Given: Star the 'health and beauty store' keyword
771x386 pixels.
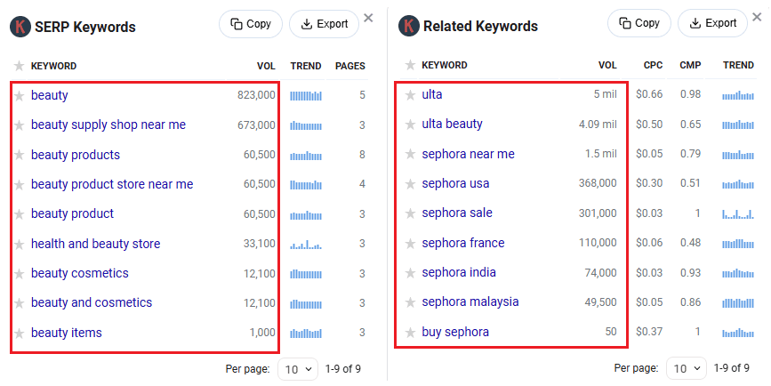Looking at the screenshot, I should coord(20,244).
